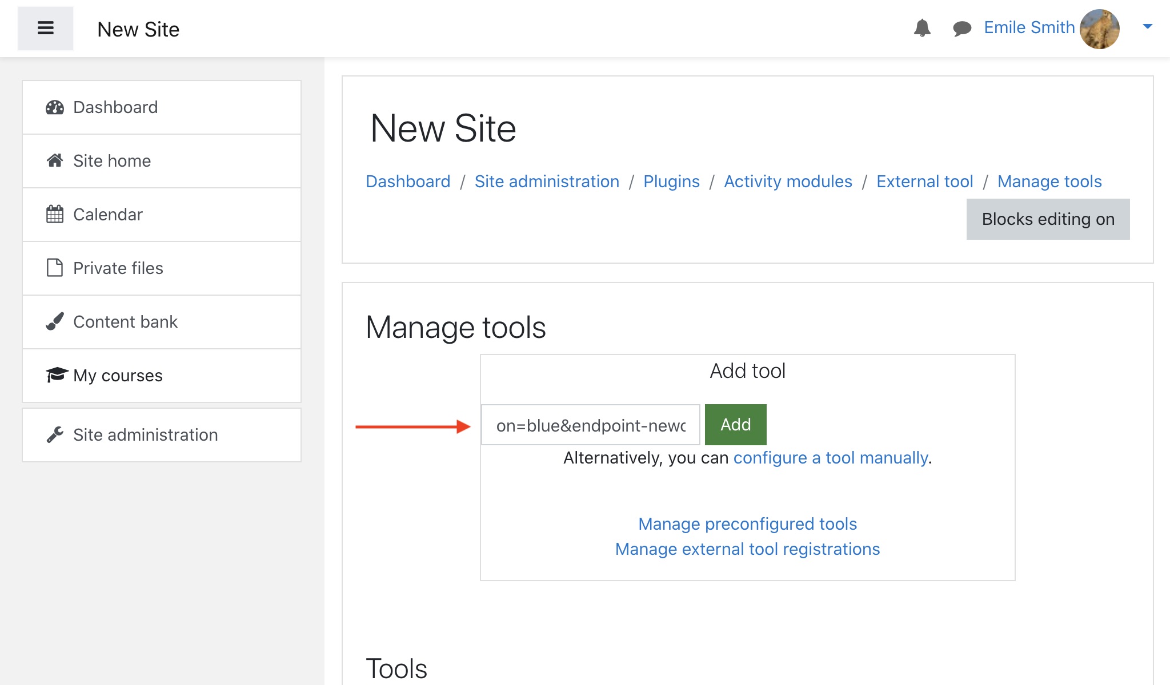Click the Calendar icon in sidebar
The width and height of the screenshot is (1170, 685).
(55, 215)
